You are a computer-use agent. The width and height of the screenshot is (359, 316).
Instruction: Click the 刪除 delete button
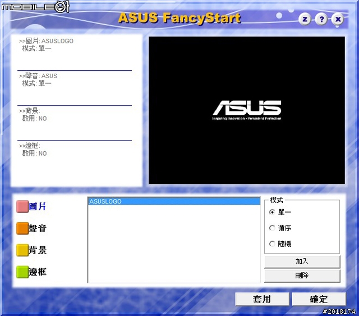coord(302,276)
